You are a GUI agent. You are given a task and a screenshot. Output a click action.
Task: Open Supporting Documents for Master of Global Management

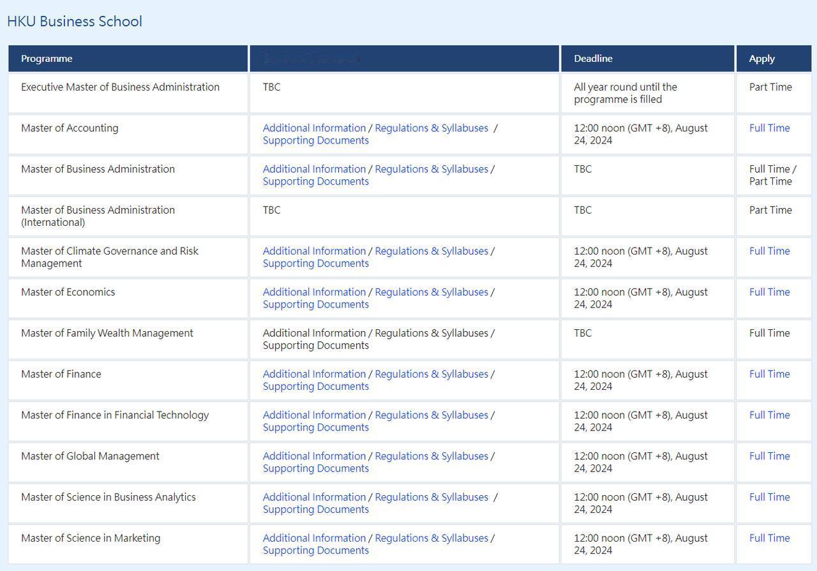[316, 468]
